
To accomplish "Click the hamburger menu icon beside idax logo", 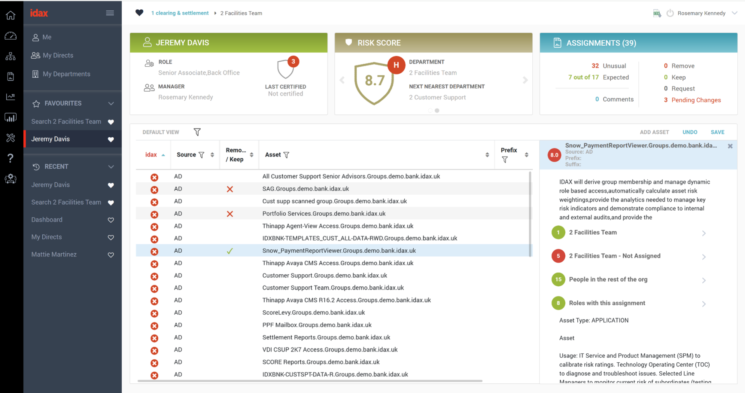I will [110, 13].
